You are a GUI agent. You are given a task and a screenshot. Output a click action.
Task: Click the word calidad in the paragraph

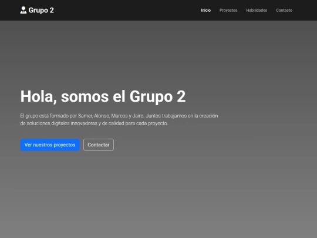(x=116, y=123)
